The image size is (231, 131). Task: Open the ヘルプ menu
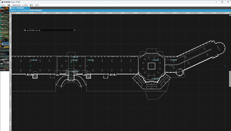click(x=37, y=5)
